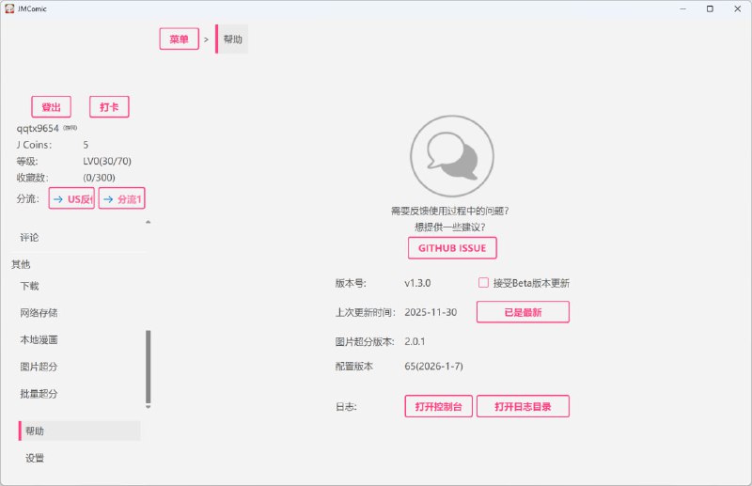This screenshot has height=486, width=752.
Task: Click 打开日志目录 button
Action: point(523,406)
